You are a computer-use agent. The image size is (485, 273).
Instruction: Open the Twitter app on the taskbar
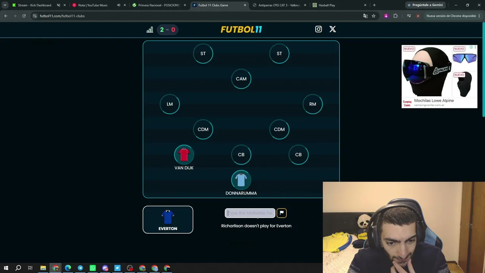pyautogui.click(x=117, y=268)
